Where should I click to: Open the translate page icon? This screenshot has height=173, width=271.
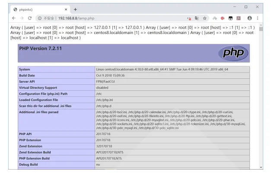click(x=197, y=18)
